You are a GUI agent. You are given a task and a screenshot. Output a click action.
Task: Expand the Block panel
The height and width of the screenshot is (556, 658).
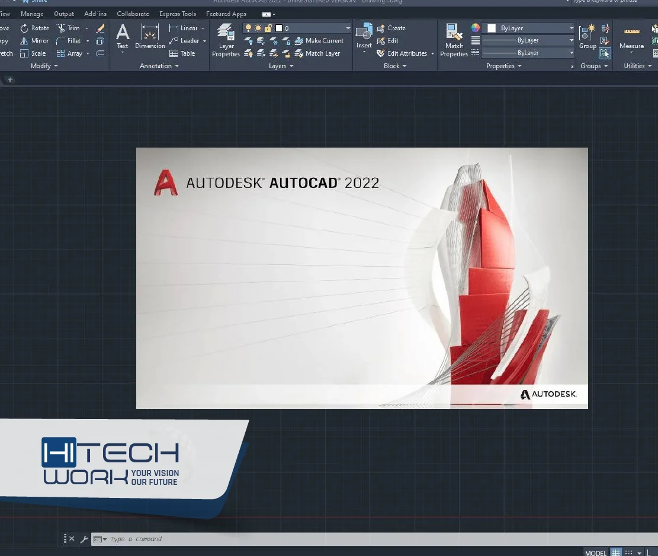[395, 66]
